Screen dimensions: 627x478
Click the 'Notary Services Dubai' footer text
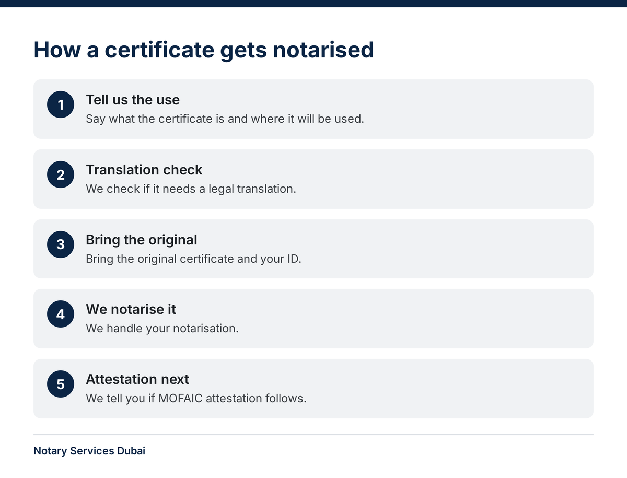(x=89, y=451)
